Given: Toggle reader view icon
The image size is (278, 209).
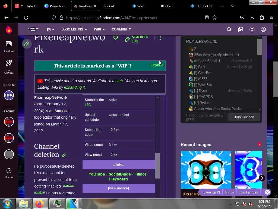Looking at the screenshot, I should pos(207,17).
